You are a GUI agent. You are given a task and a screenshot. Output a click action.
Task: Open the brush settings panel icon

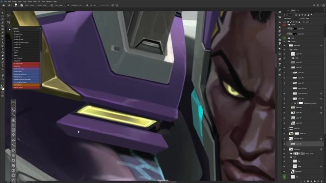(21, 5)
